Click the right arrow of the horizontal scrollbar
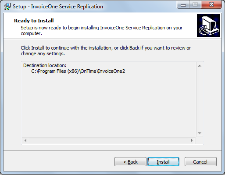This screenshot has height=175, width=225. 192,141
